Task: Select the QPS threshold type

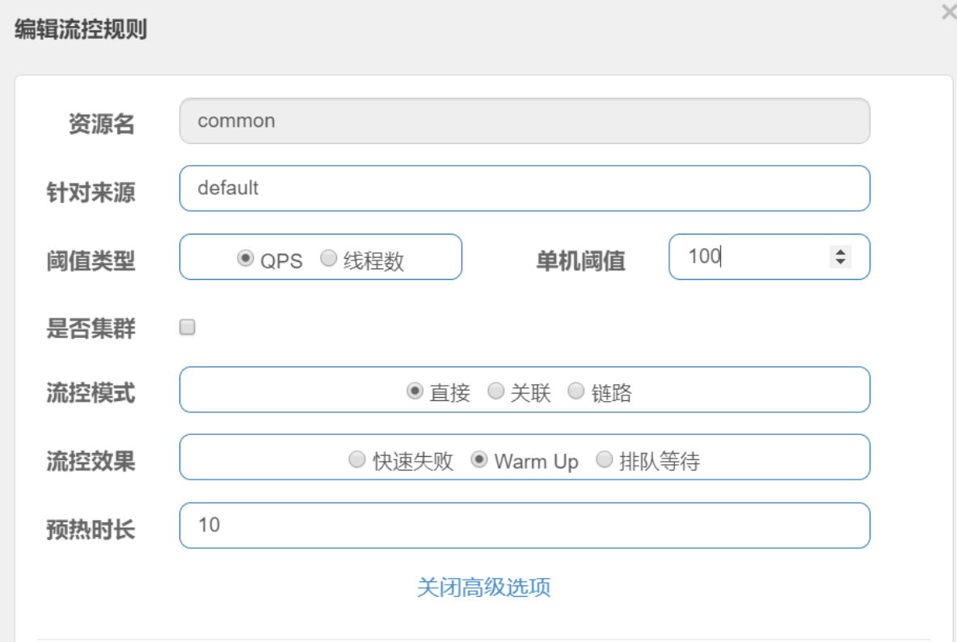Action: coord(245,259)
